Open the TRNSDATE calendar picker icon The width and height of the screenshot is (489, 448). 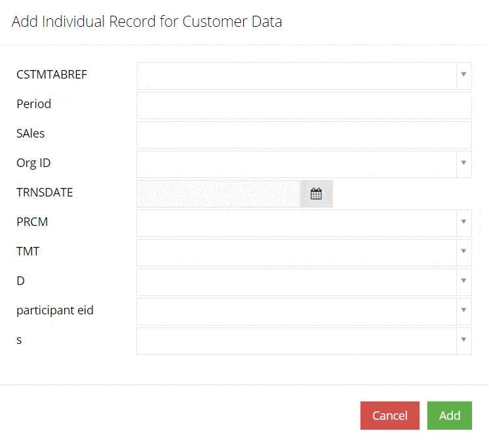pyautogui.click(x=316, y=194)
